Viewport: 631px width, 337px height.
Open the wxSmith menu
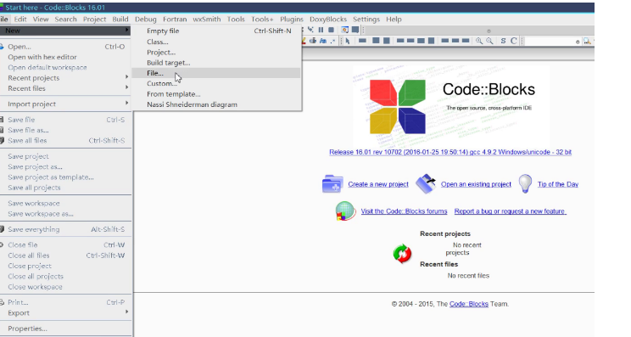pyautogui.click(x=206, y=19)
